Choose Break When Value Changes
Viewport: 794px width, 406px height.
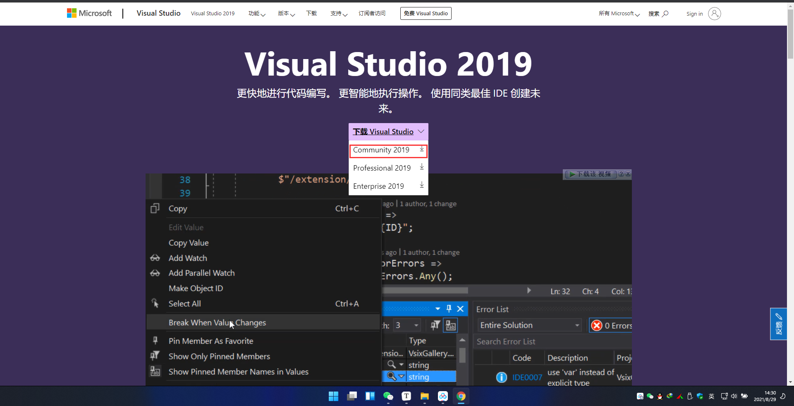click(x=263, y=323)
